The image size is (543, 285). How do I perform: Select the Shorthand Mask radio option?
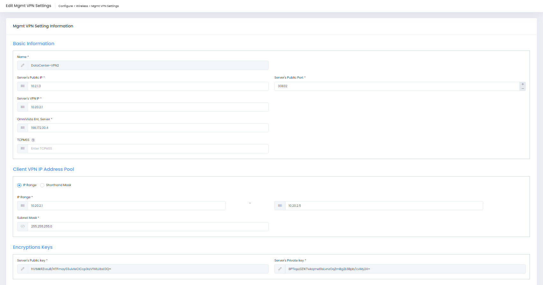42,185
